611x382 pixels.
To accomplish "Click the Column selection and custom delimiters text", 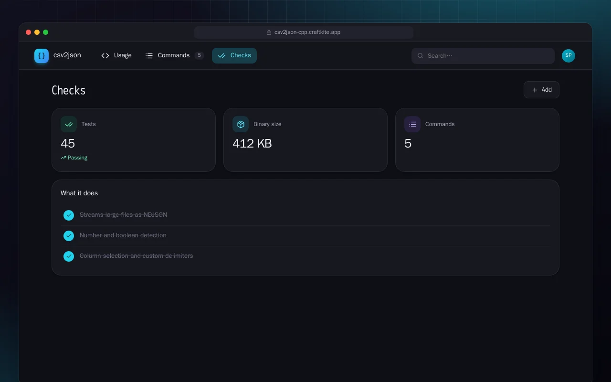I will (137, 256).
